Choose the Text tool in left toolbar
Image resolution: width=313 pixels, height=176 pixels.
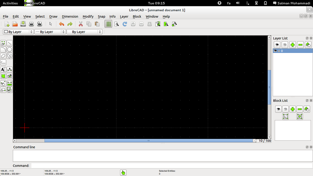[x=3, y=69]
